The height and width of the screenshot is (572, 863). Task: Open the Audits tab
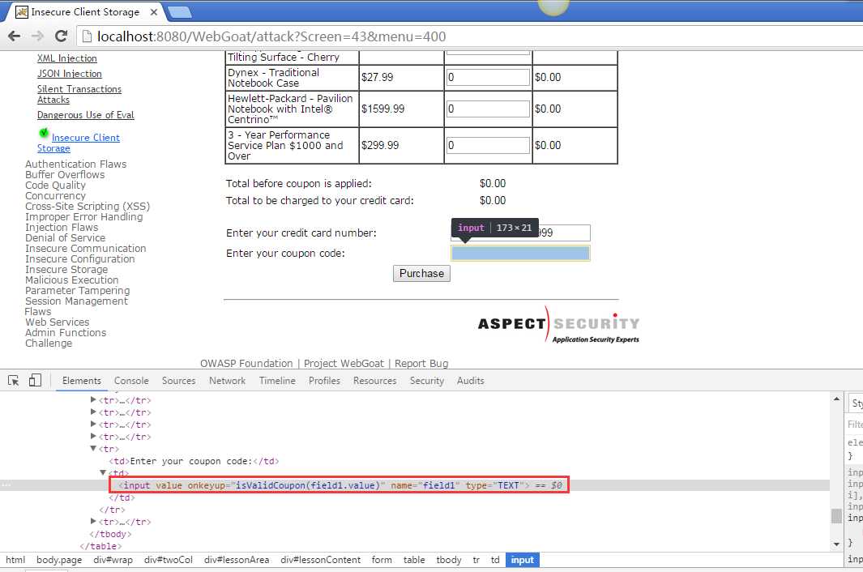tap(471, 381)
